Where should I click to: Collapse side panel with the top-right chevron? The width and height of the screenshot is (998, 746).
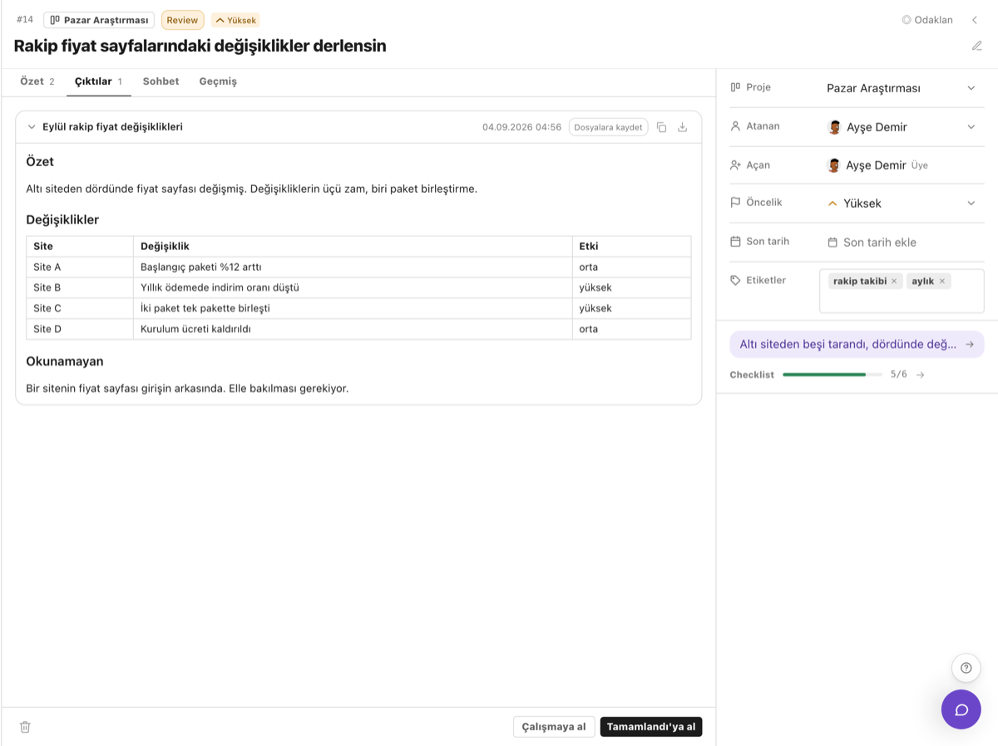pos(975,20)
